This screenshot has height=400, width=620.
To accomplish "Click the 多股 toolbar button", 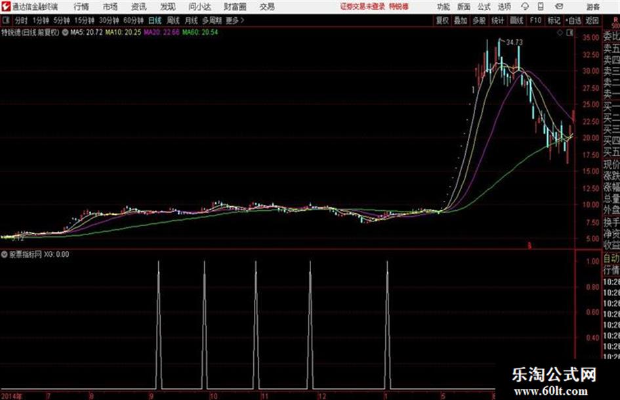I will tap(479, 20).
